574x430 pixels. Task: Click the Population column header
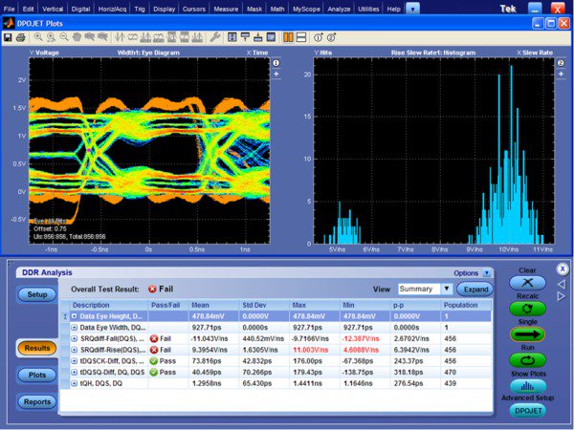[x=466, y=305]
